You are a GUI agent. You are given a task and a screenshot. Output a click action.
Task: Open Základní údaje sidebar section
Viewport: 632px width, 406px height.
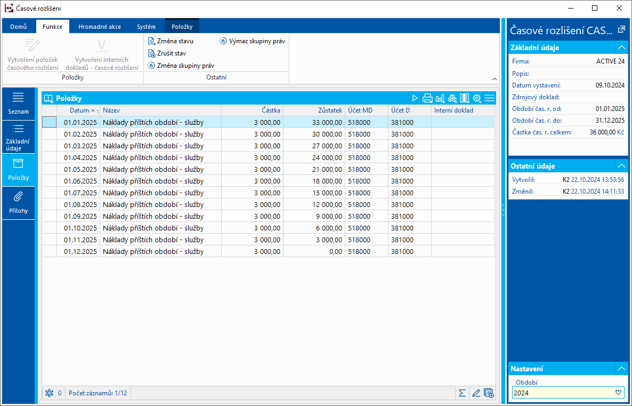click(18, 137)
